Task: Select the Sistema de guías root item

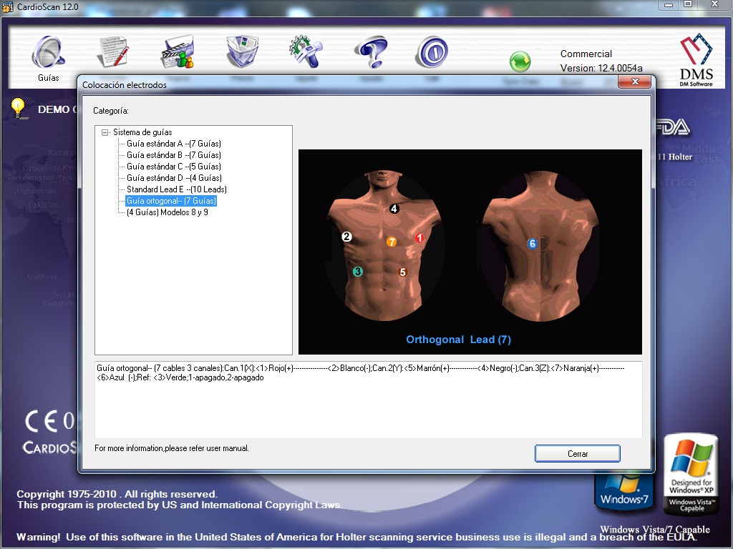Action: [142, 132]
